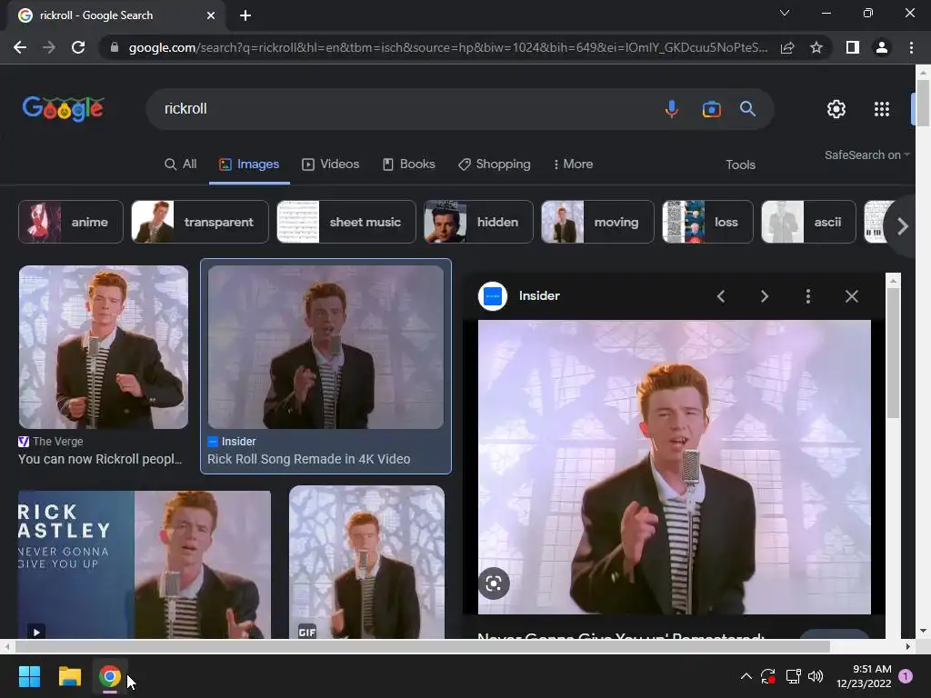Click the Google holiday logo
The width and height of the screenshot is (931, 698).
[63, 109]
